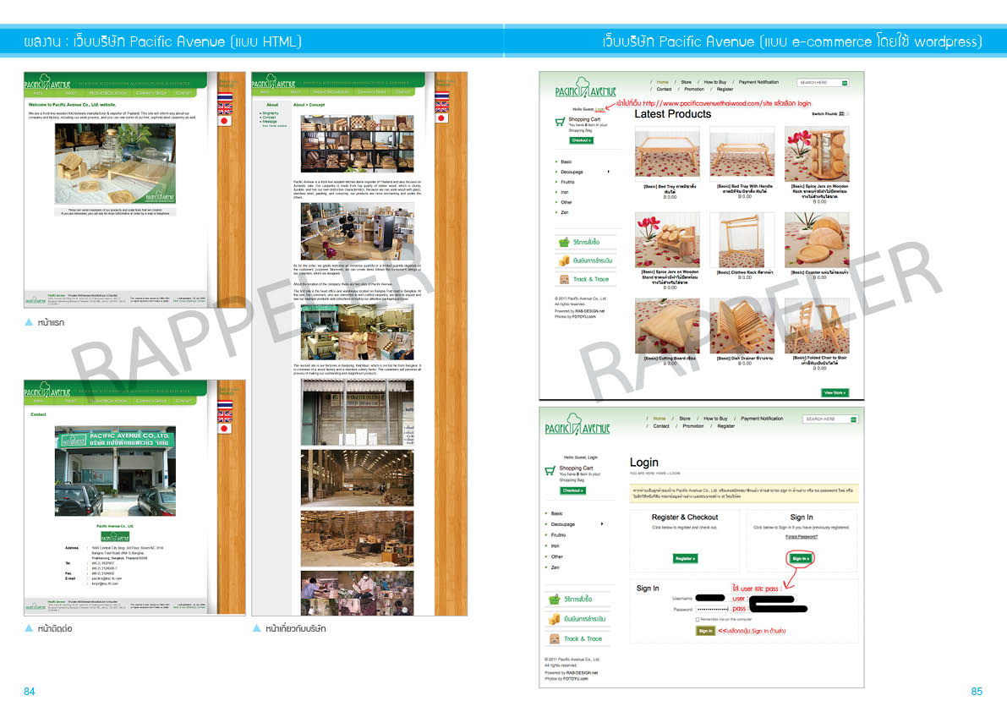Enable the Remember me on this computer checkbox
Image resolution: width=1007 pixels, height=712 pixels.
pyautogui.click(x=698, y=620)
